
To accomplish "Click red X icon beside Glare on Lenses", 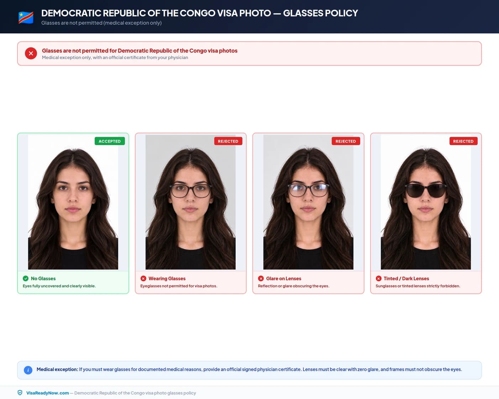I will [261, 278].
